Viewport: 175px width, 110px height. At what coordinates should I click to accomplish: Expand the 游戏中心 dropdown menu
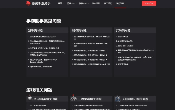72,4
